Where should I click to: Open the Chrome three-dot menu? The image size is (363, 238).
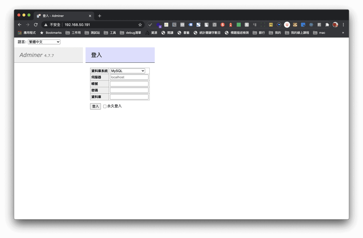tap(343, 25)
